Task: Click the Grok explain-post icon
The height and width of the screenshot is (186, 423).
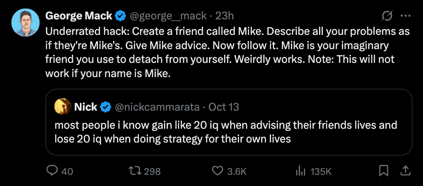Action: (x=387, y=16)
